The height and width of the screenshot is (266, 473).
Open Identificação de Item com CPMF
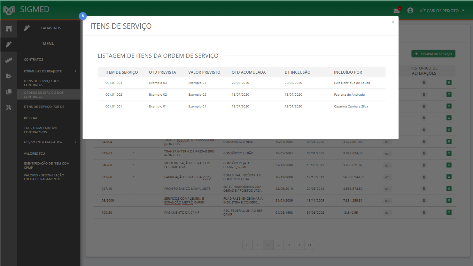47,165
